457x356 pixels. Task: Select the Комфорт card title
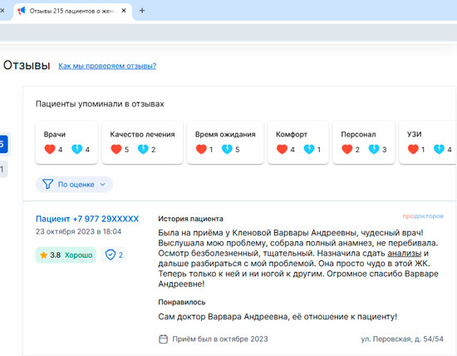coord(292,135)
